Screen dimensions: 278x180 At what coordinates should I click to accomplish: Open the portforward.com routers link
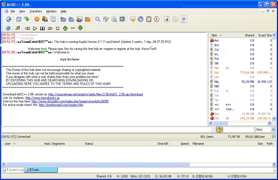(61, 105)
